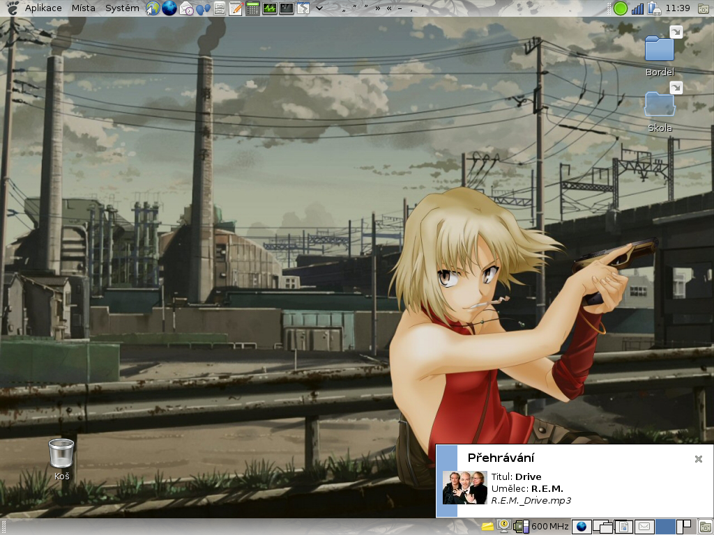
Task: Click the R.E.M. album art thumbnail
Action: pyautogui.click(x=465, y=487)
